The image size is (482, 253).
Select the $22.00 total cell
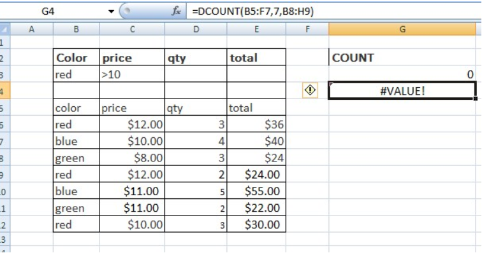[256, 208]
